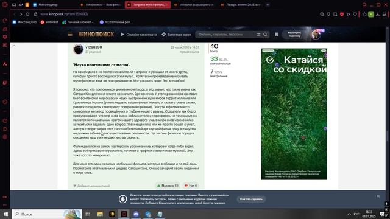390x219 pixels.
Task: Click Добавить комментарий under the review
Action: (x=91, y=186)
